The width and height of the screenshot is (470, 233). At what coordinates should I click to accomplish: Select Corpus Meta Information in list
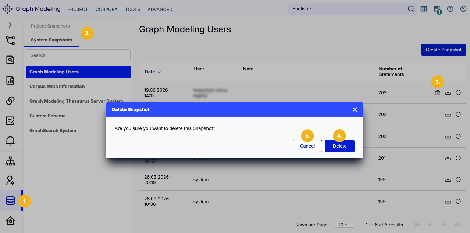point(57,87)
